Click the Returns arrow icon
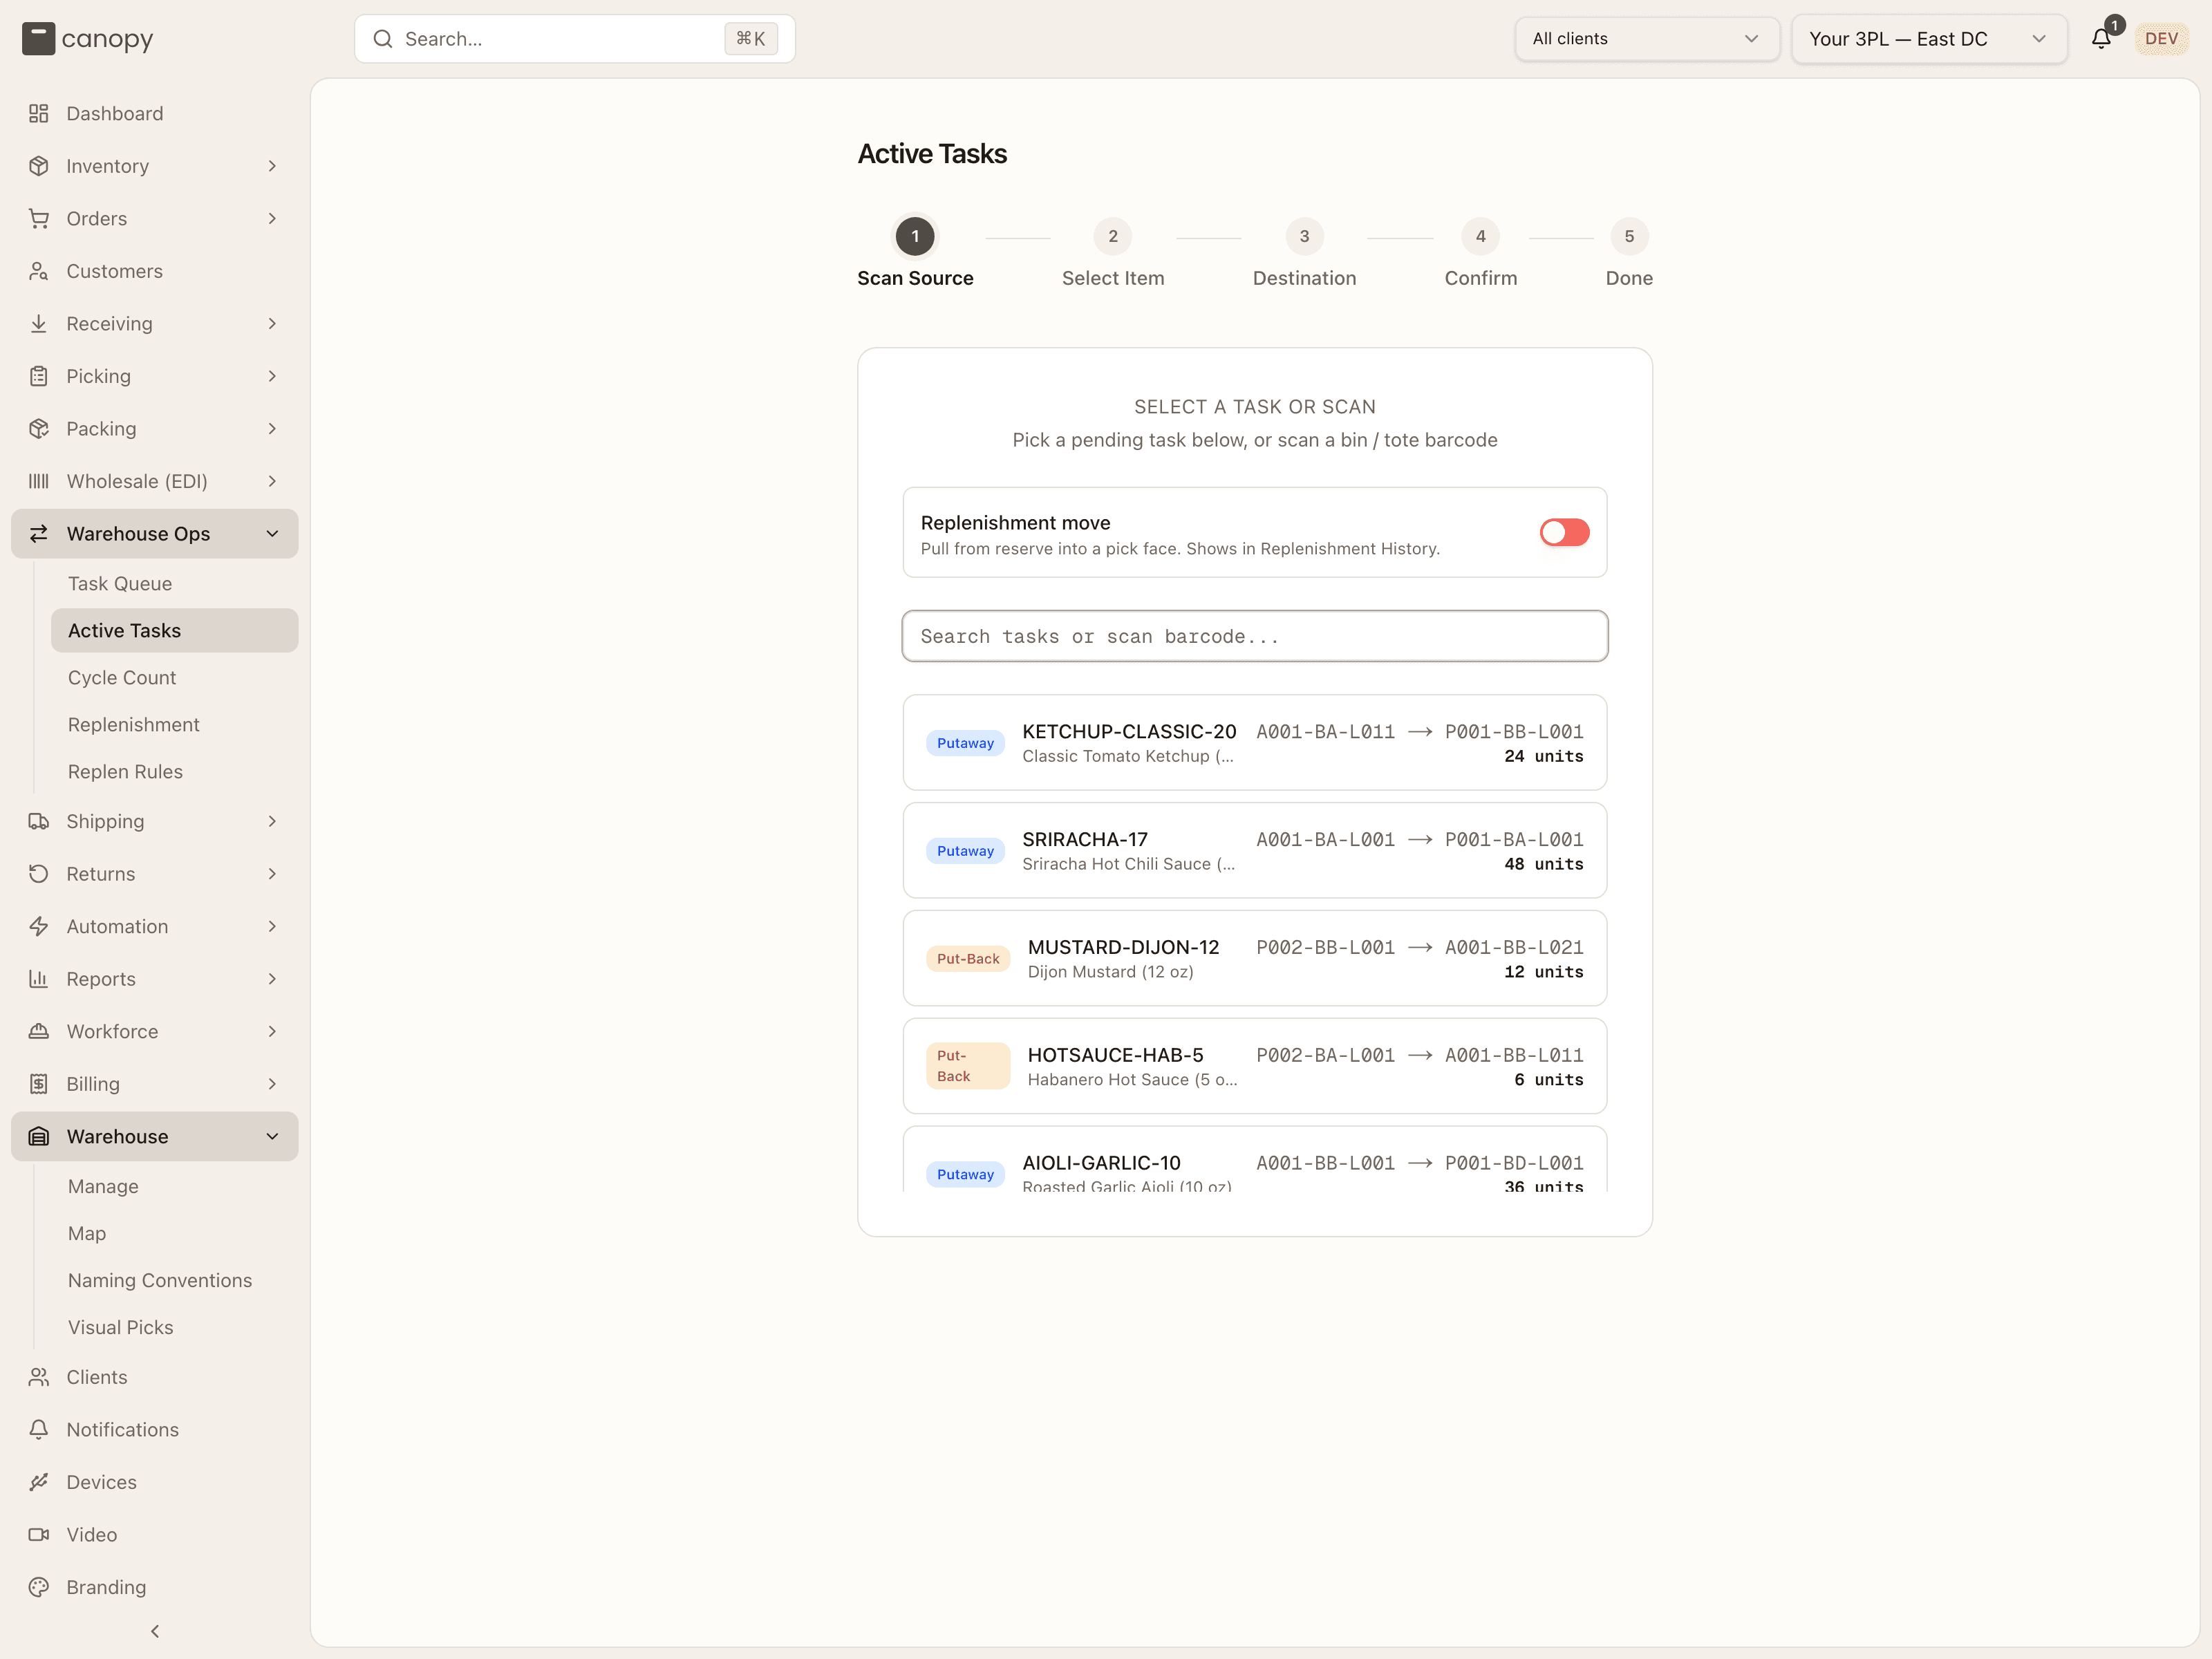 (39, 874)
